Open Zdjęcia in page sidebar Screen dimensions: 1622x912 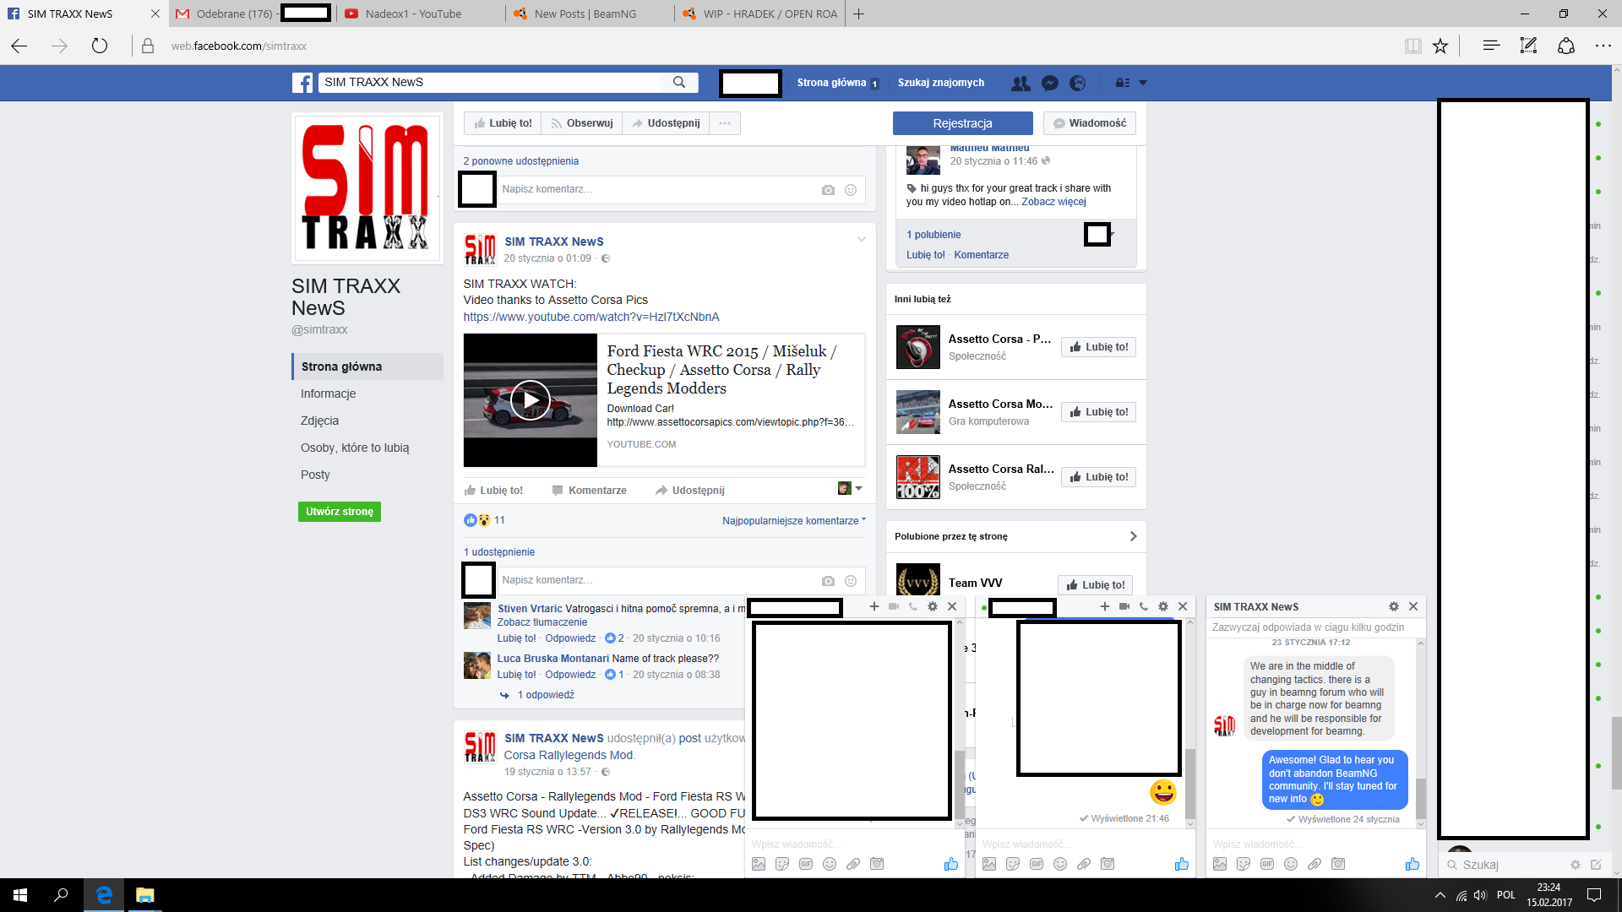point(319,421)
